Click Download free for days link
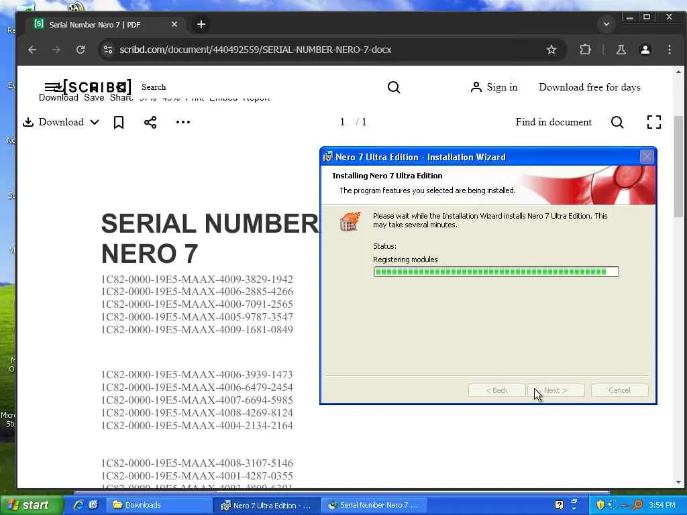This screenshot has width=687, height=515. point(589,87)
